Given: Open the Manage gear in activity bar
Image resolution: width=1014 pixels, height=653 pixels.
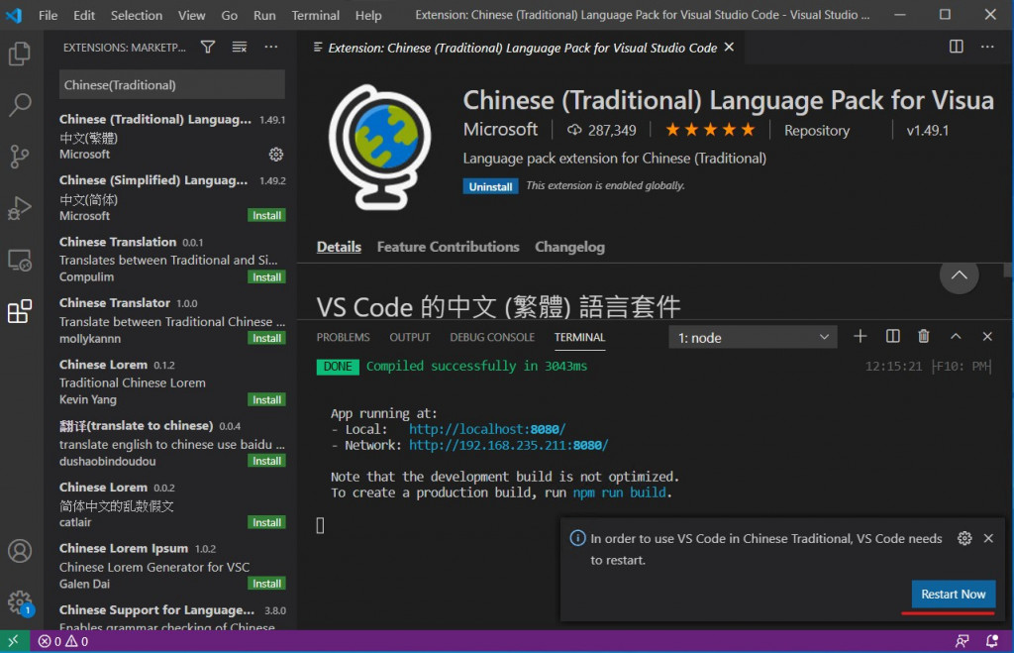Looking at the screenshot, I should 20,602.
